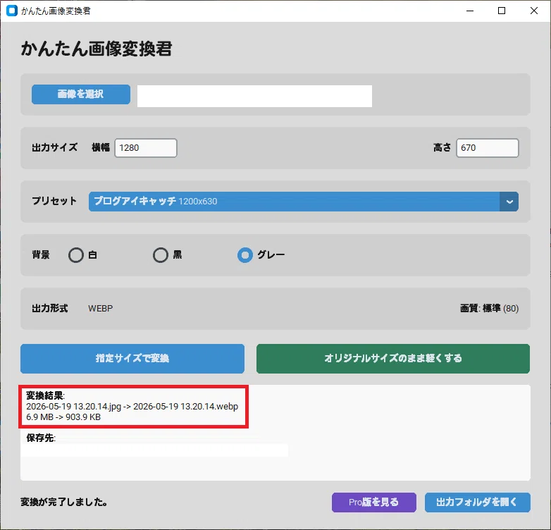
Task: Click the 画質: 標準 (80) label
Action: point(489,308)
